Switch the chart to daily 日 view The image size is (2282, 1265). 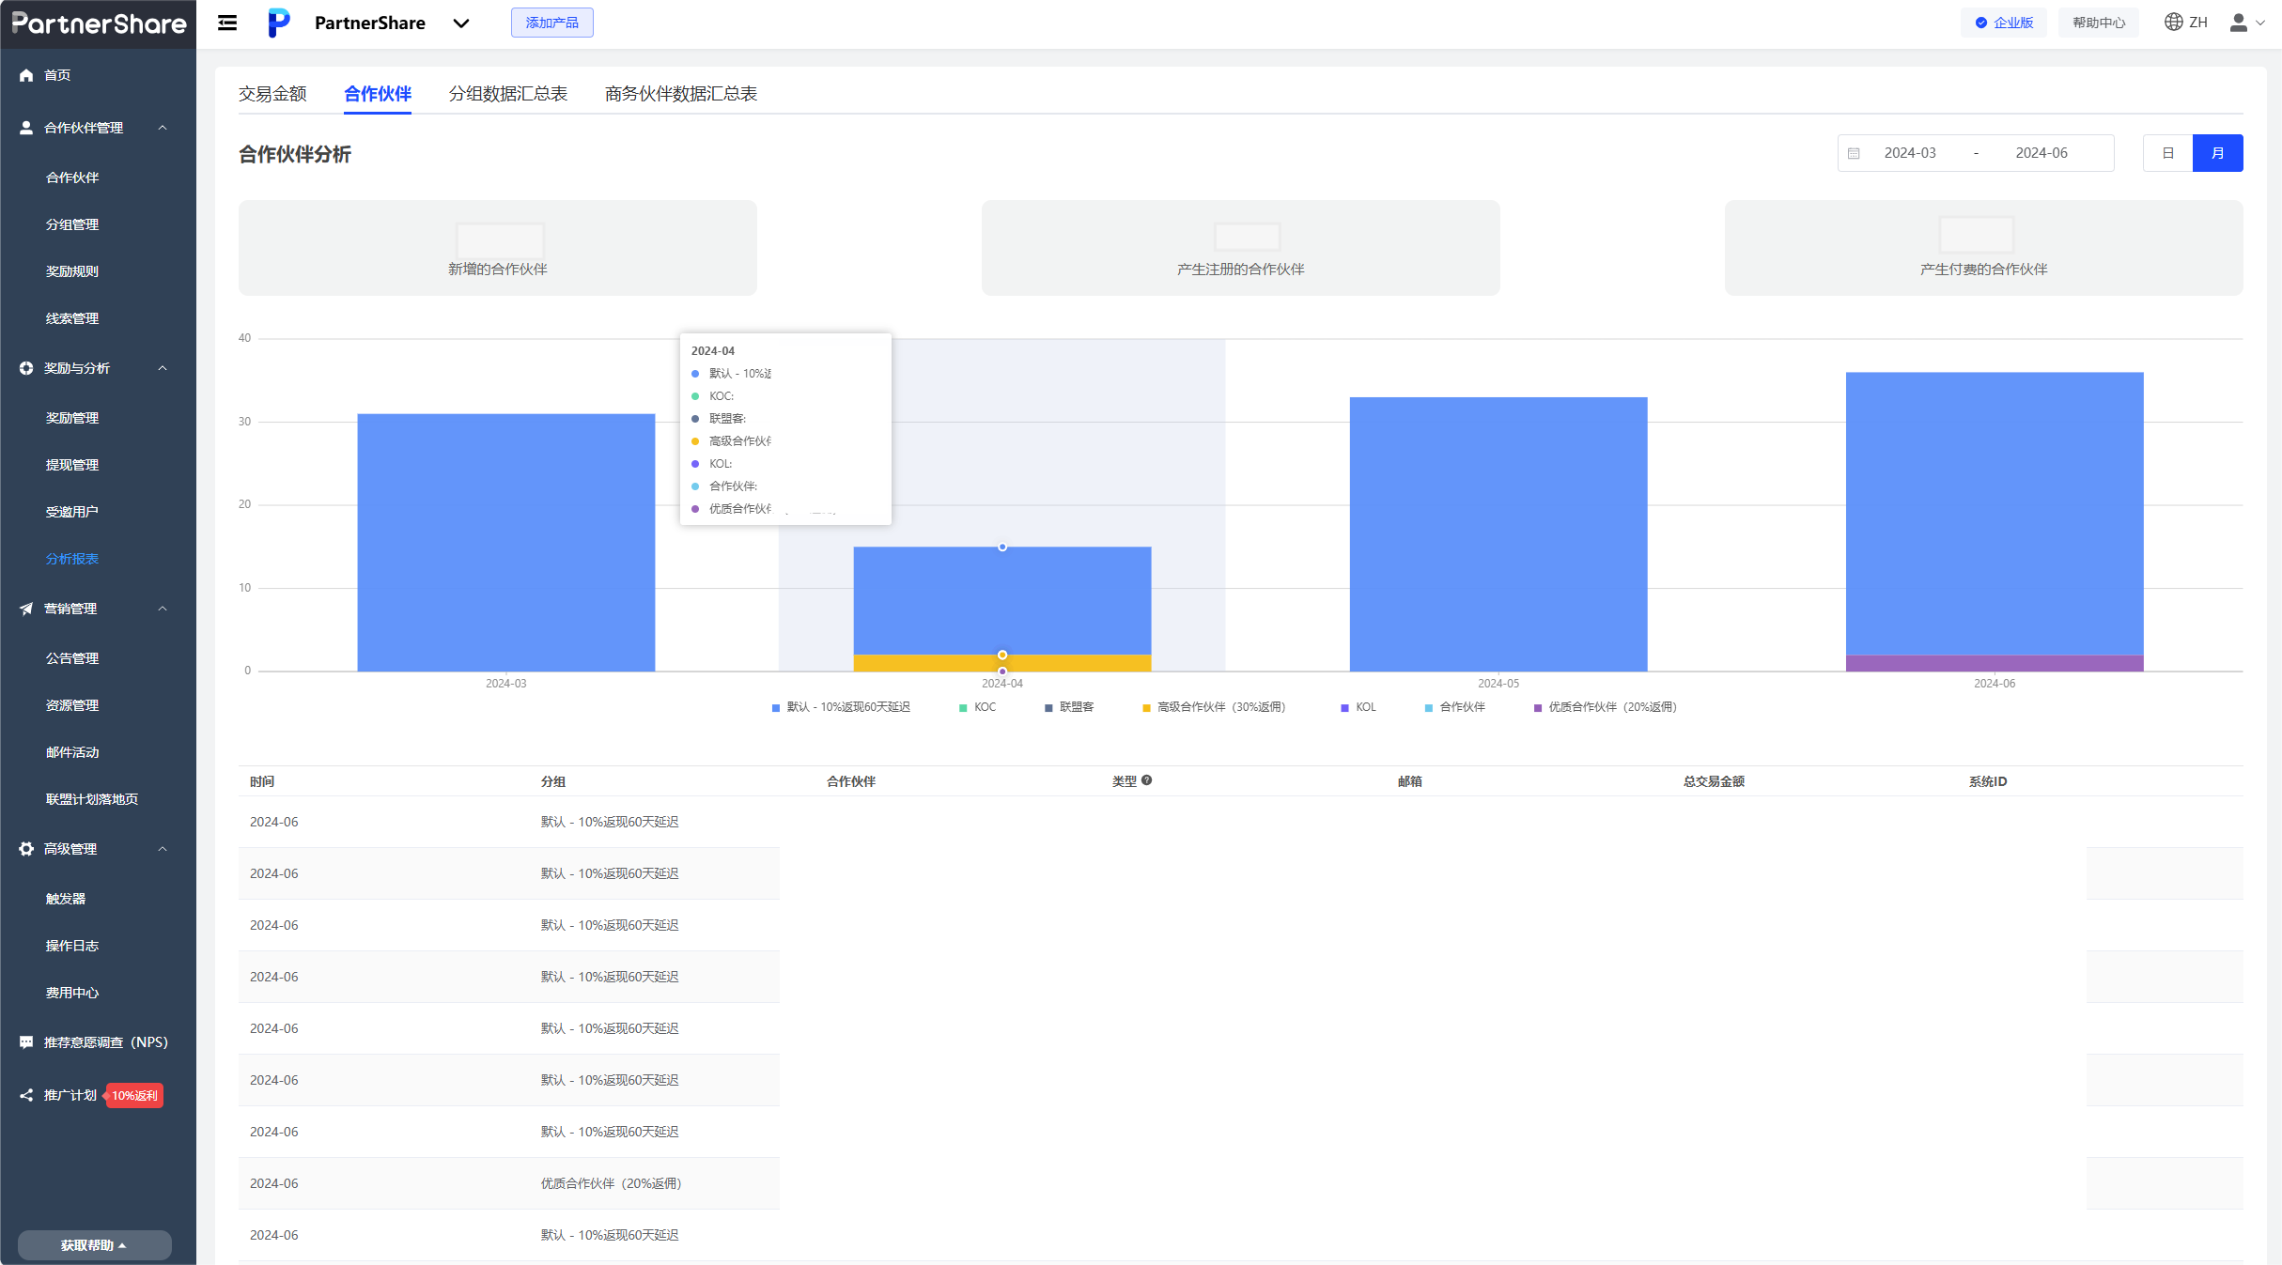tap(2167, 153)
